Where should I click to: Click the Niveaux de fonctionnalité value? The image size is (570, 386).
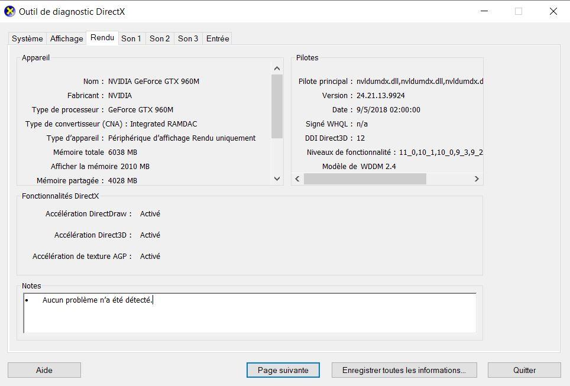pyautogui.click(x=441, y=153)
